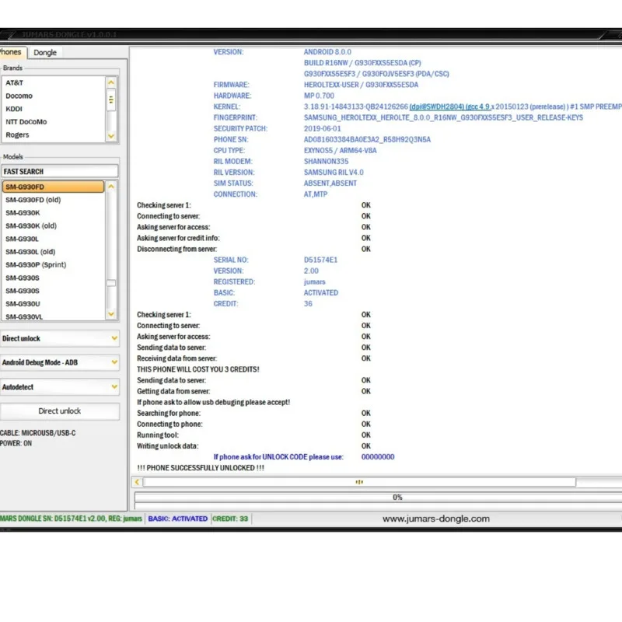The height and width of the screenshot is (622, 622).
Task: Click the horizontal scrollbar of the log
Action: (x=359, y=482)
